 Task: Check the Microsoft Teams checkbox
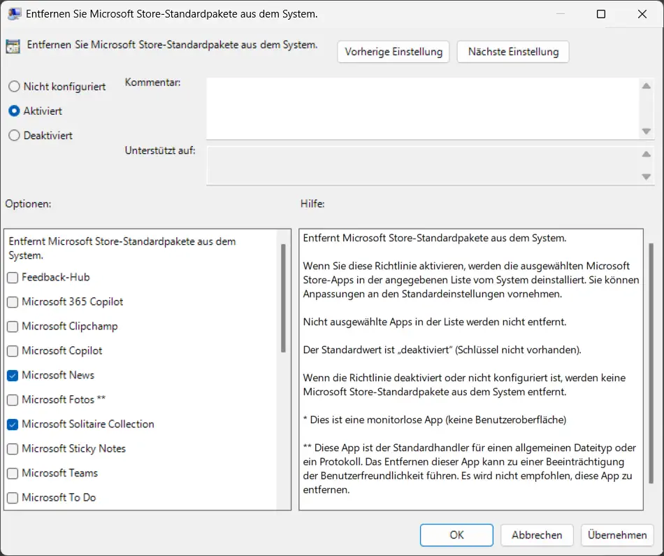click(13, 473)
